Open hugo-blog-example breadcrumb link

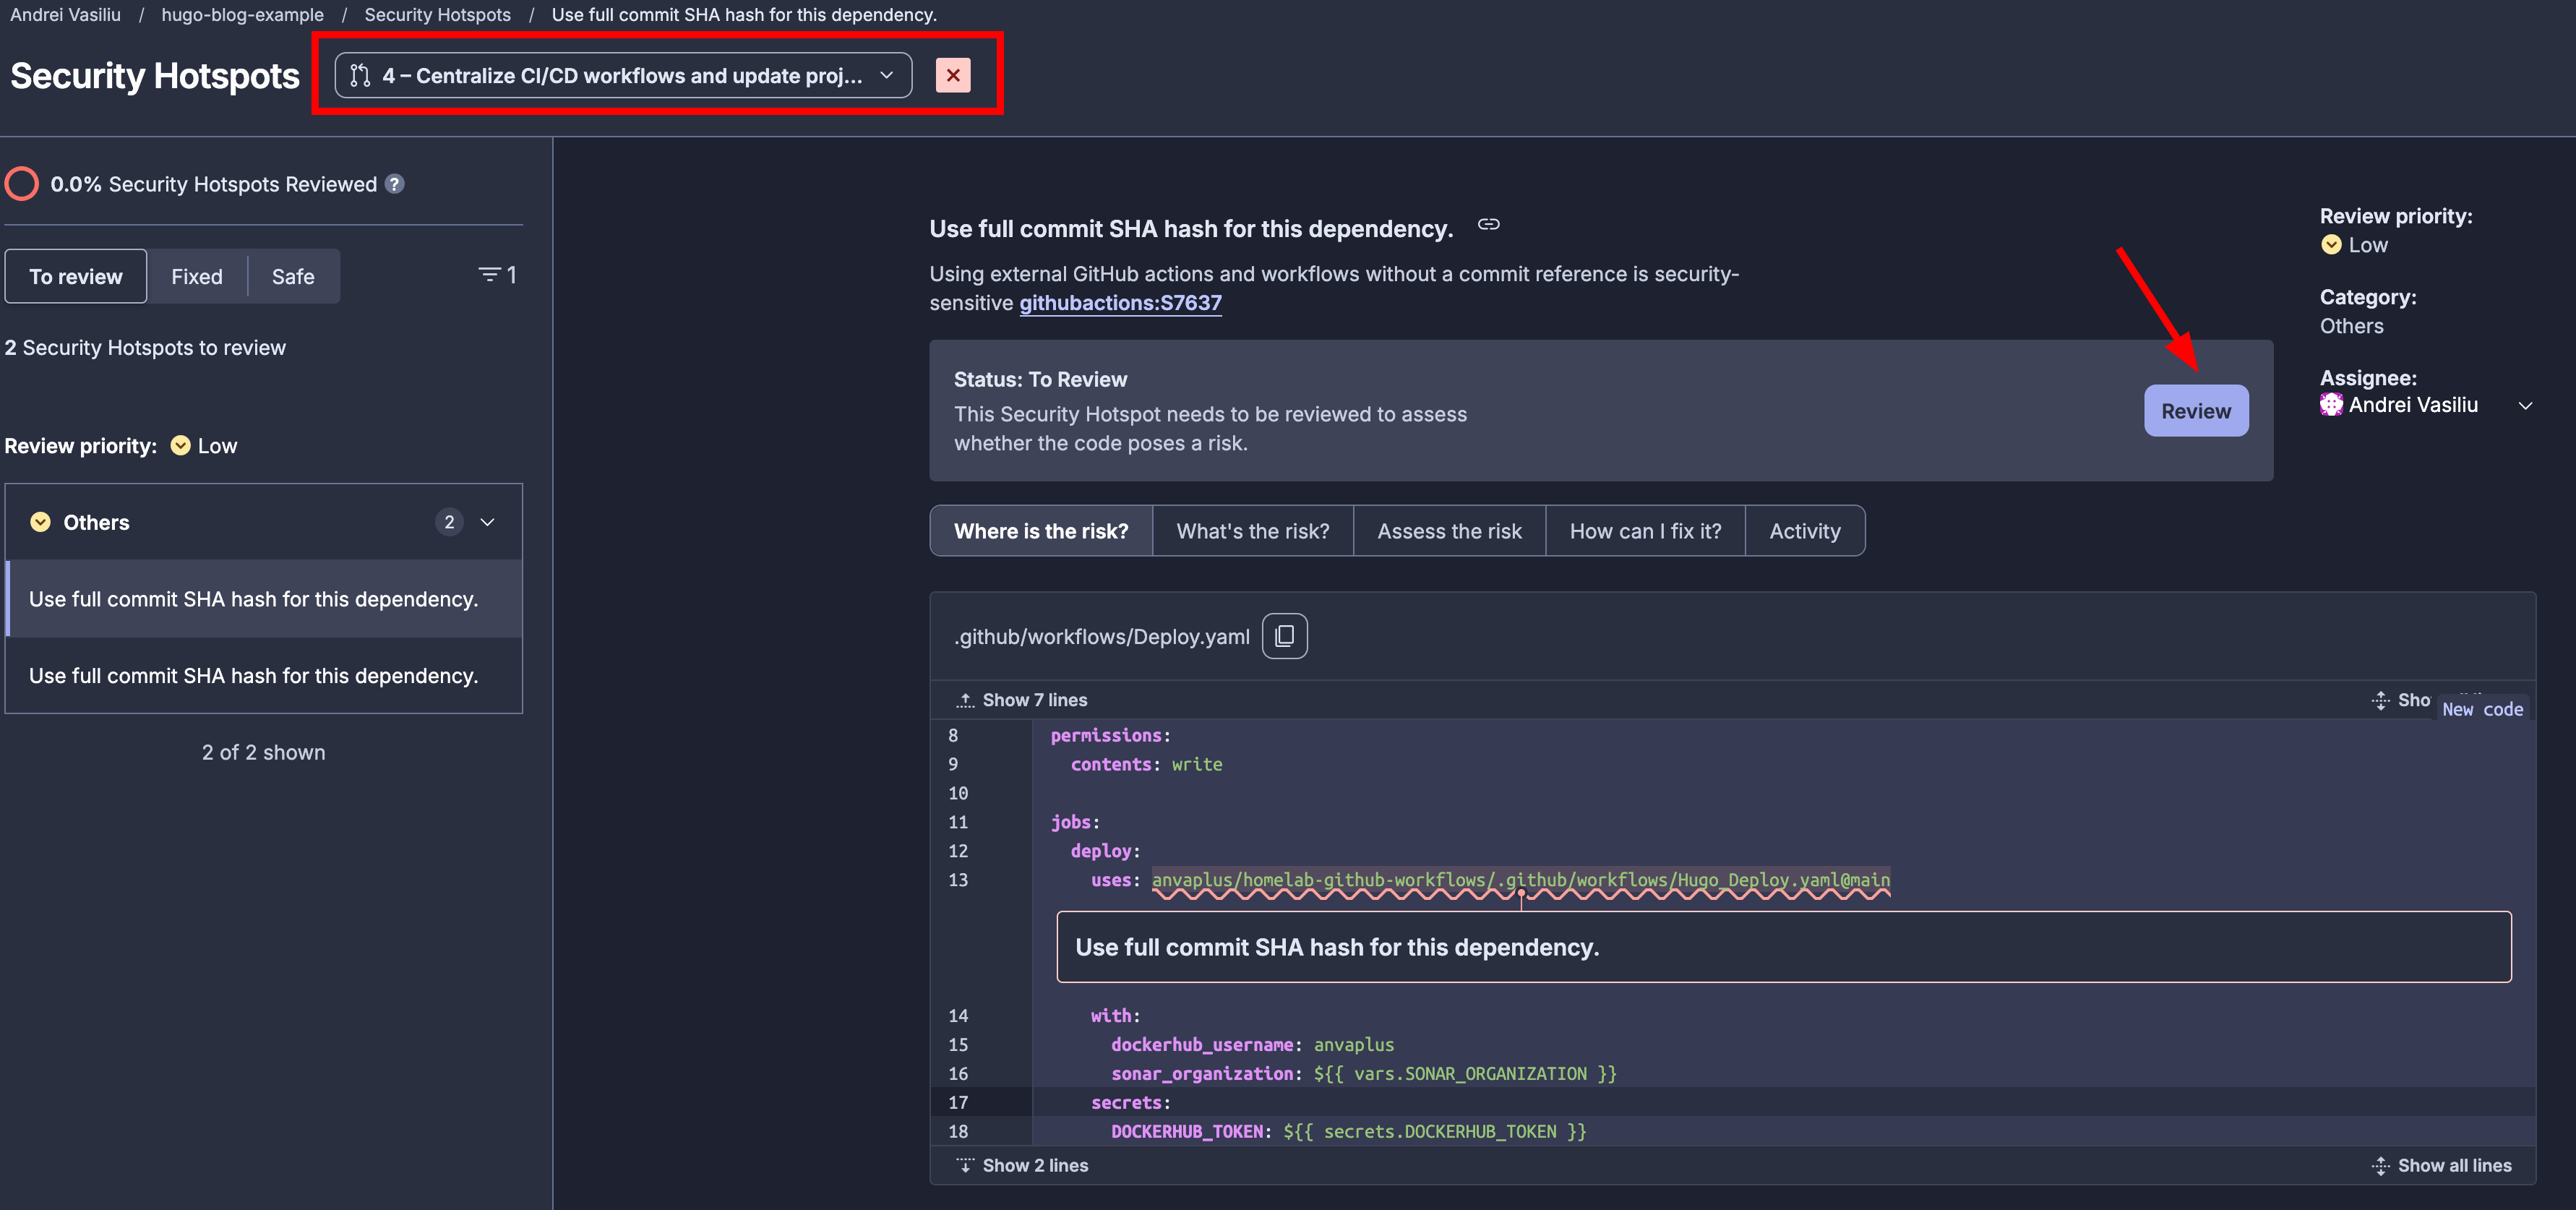(242, 15)
